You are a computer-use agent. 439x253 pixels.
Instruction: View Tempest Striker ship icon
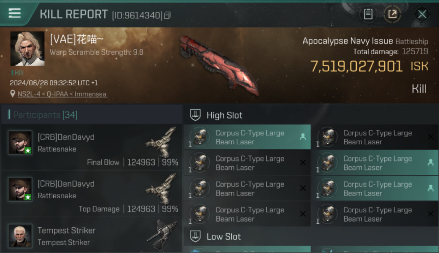(x=162, y=235)
